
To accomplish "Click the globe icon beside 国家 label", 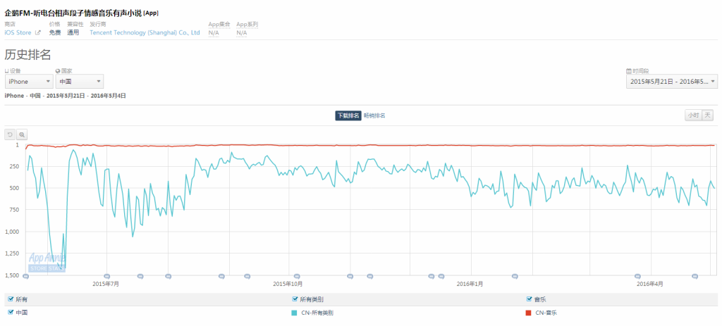I will (58, 71).
